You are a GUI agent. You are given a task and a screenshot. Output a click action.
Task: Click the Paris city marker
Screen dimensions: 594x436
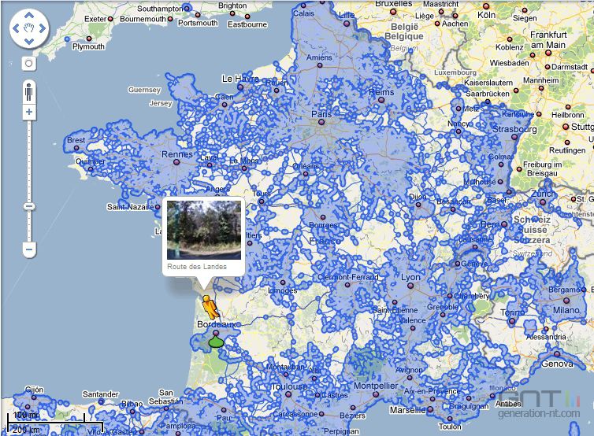(x=321, y=122)
